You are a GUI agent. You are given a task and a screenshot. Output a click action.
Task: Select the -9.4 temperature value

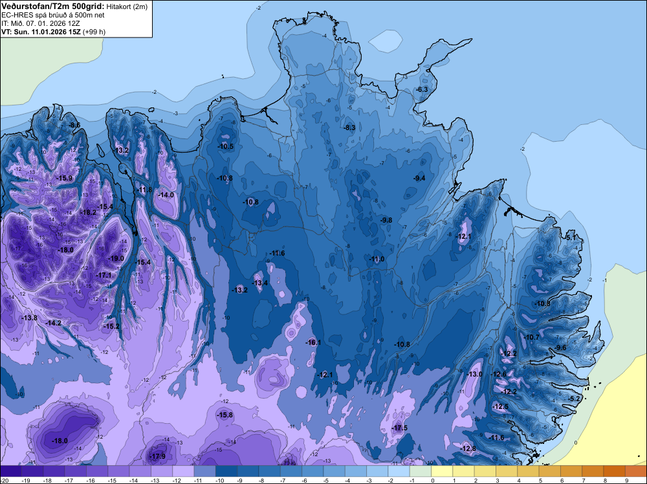pyautogui.click(x=419, y=178)
